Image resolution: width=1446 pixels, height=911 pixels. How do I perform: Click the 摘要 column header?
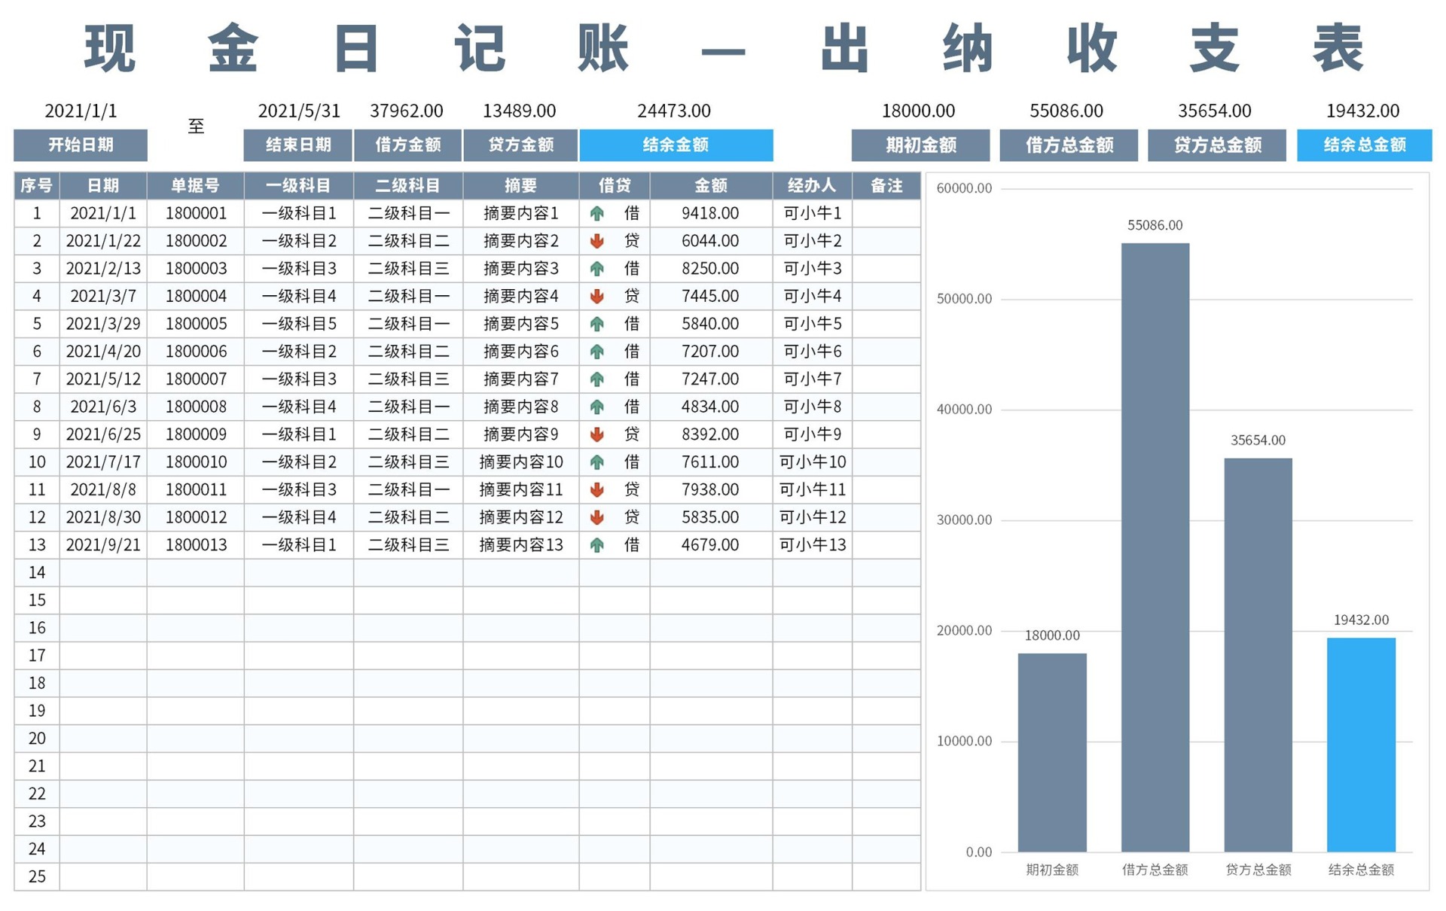click(521, 186)
